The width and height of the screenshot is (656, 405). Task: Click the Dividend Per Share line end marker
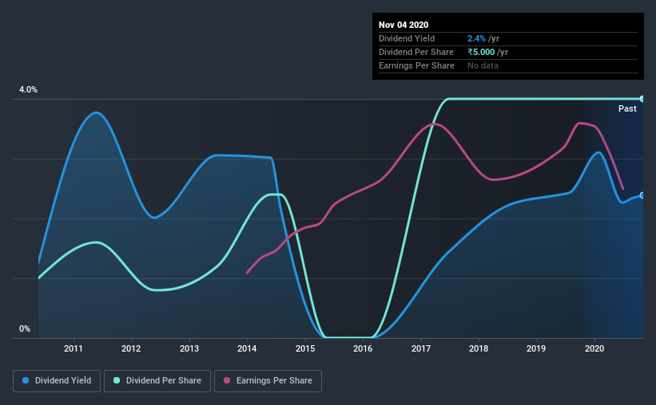pos(642,99)
